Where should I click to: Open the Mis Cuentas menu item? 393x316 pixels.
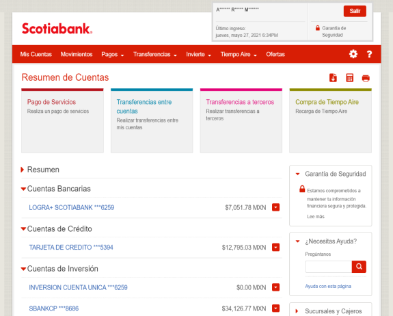(x=36, y=54)
